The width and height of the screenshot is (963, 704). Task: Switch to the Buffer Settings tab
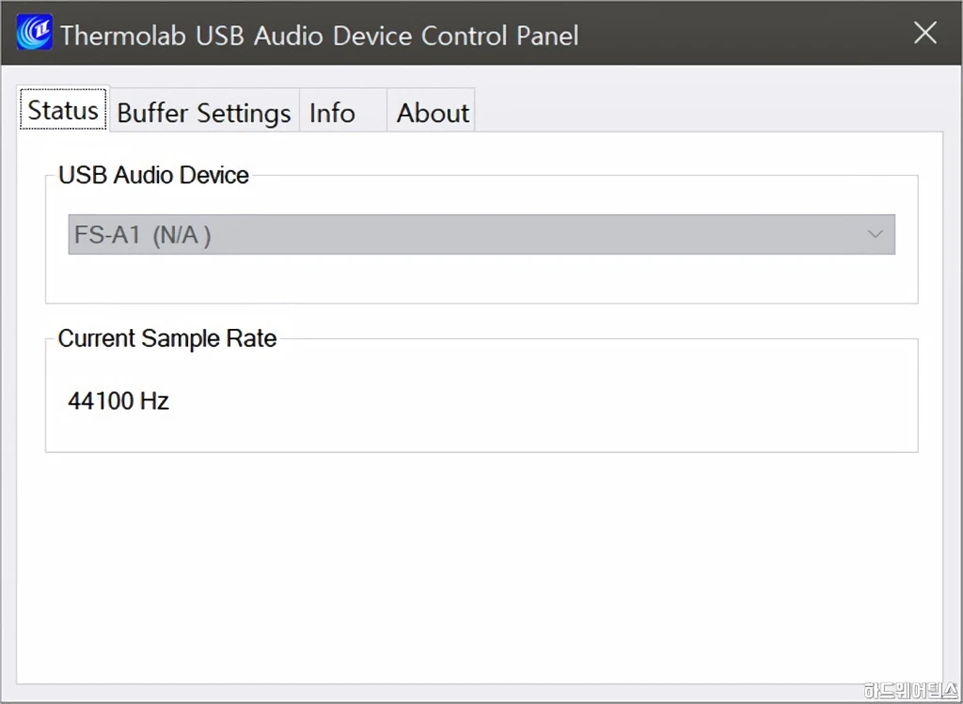(204, 113)
